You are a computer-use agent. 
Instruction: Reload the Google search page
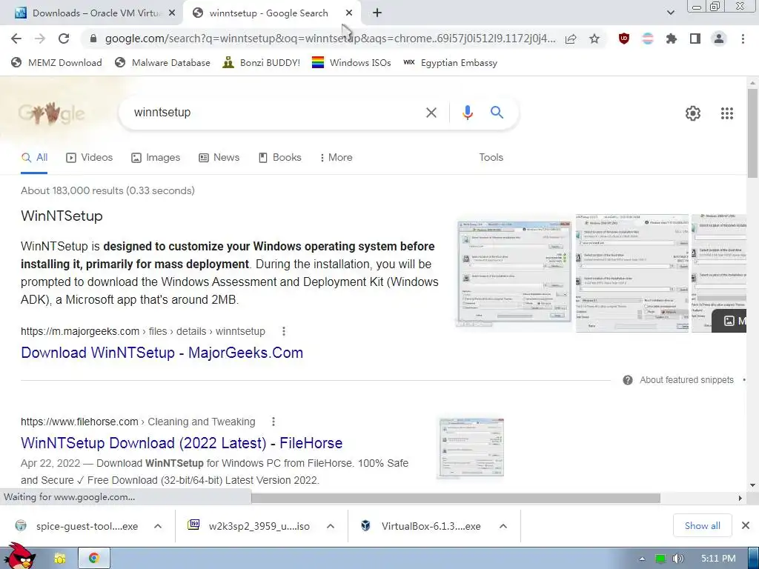64,39
